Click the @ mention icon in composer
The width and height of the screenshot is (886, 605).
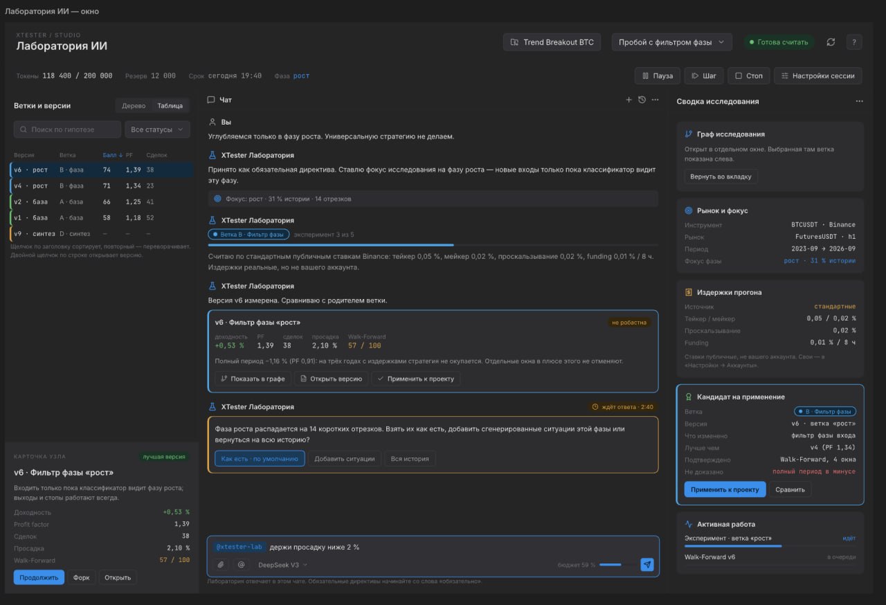tap(241, 565)
